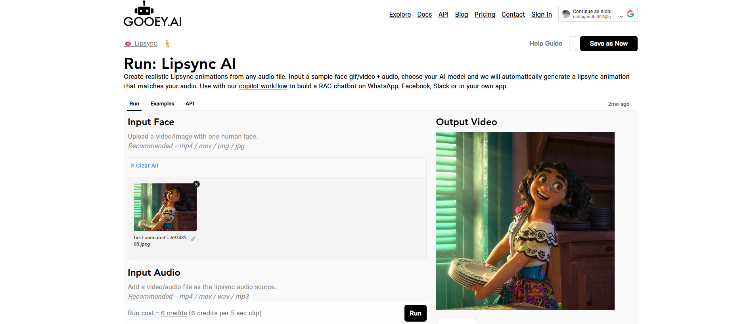The height and width of the screenshot is (324, 753).
Task: Copy link icon beside best-animated jpeg filename
Action: coord(194,238)
